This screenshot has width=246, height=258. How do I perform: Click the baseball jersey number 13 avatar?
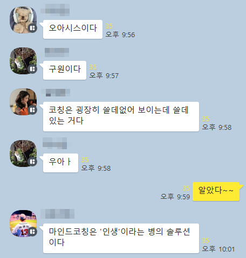[x=23, y=224]
